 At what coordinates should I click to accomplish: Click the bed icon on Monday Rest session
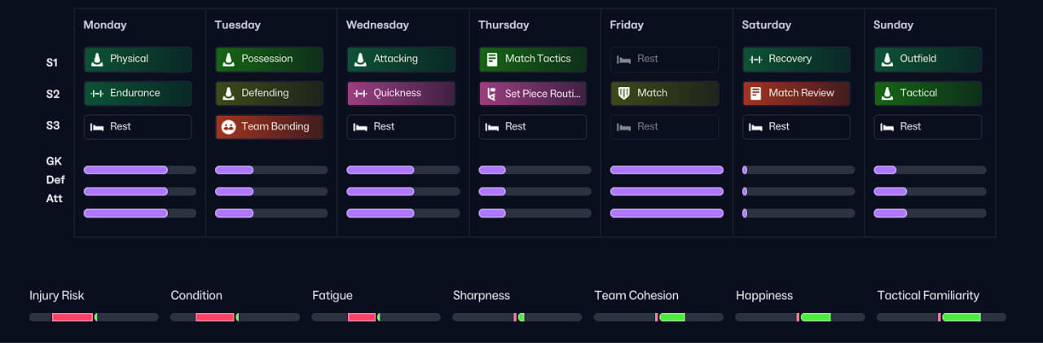(97, 127)
